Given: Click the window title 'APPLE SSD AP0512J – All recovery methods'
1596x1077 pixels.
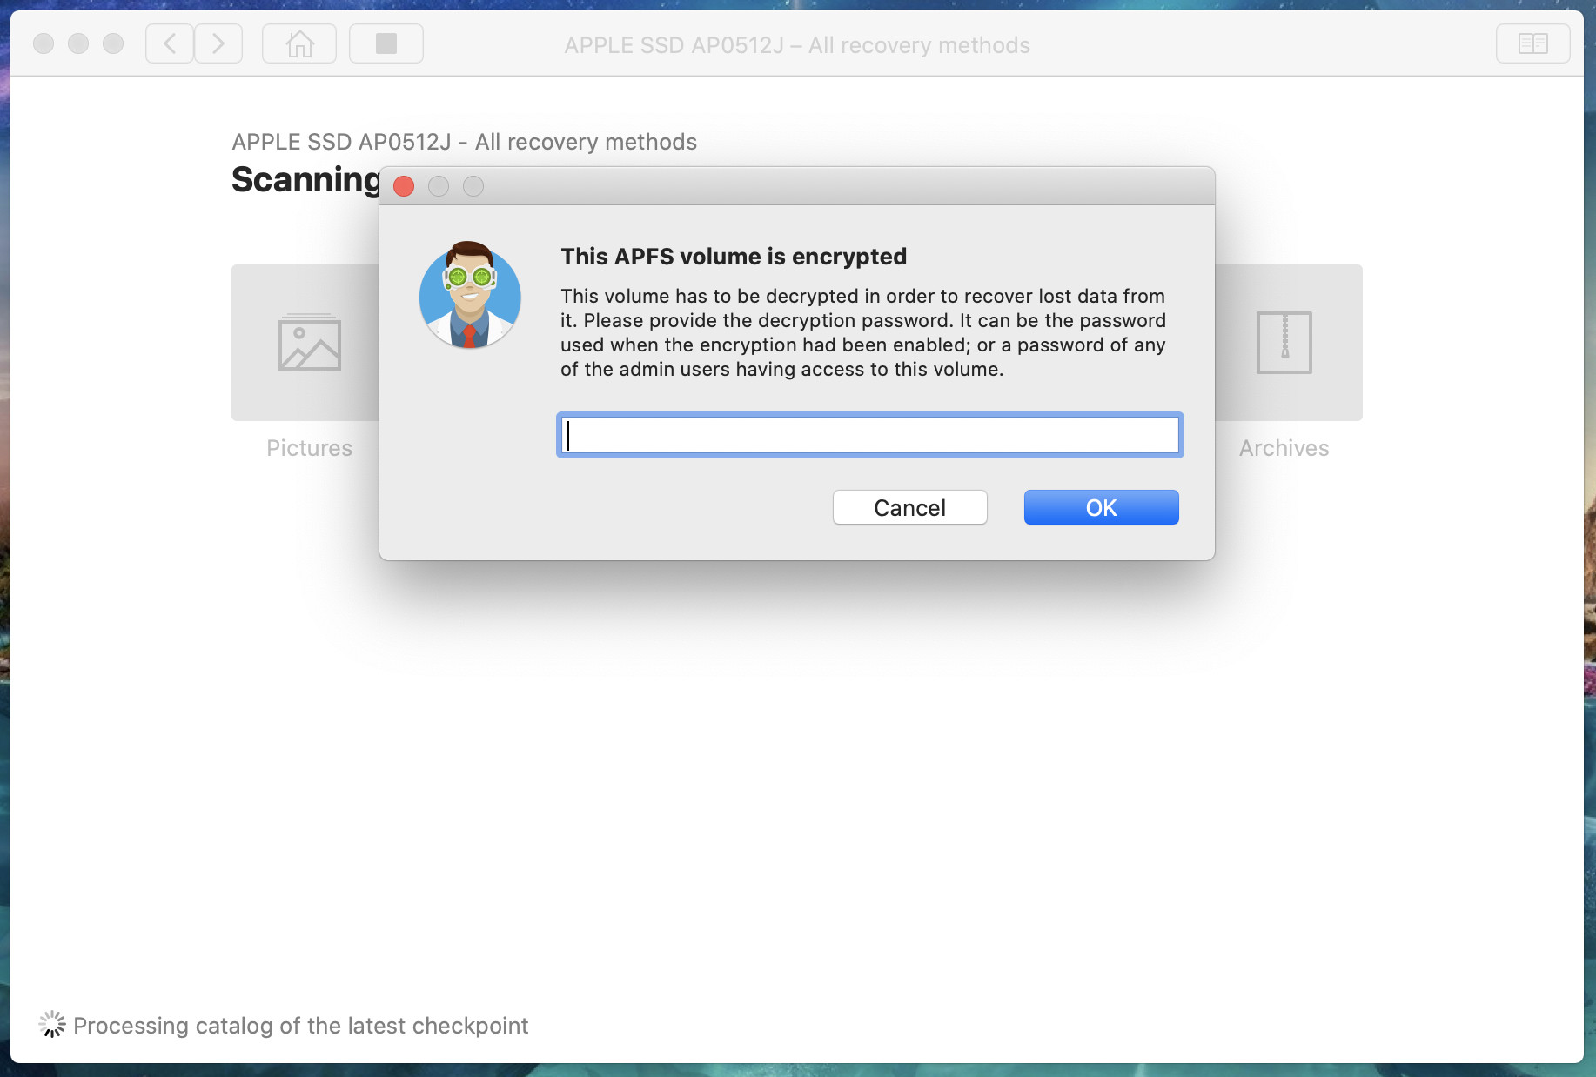Looking at the screenshot, I should 797,45.
